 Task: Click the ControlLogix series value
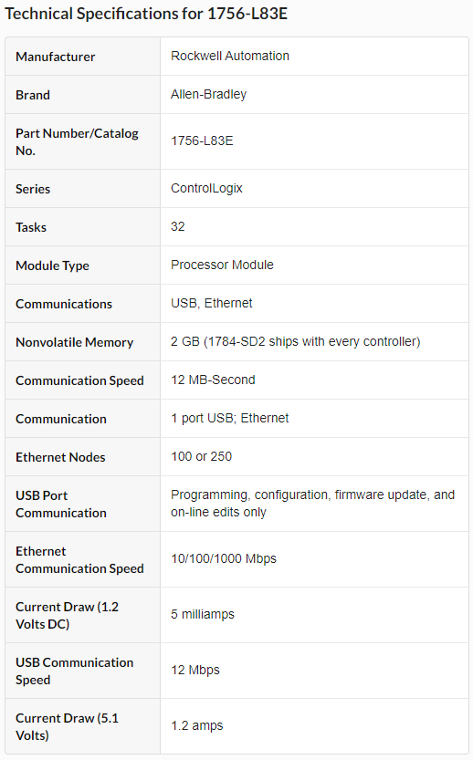pyautogui.click(x=206, y=189)
